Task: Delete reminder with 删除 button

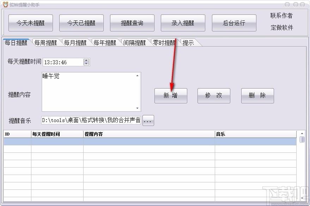Action: [257, 96]
